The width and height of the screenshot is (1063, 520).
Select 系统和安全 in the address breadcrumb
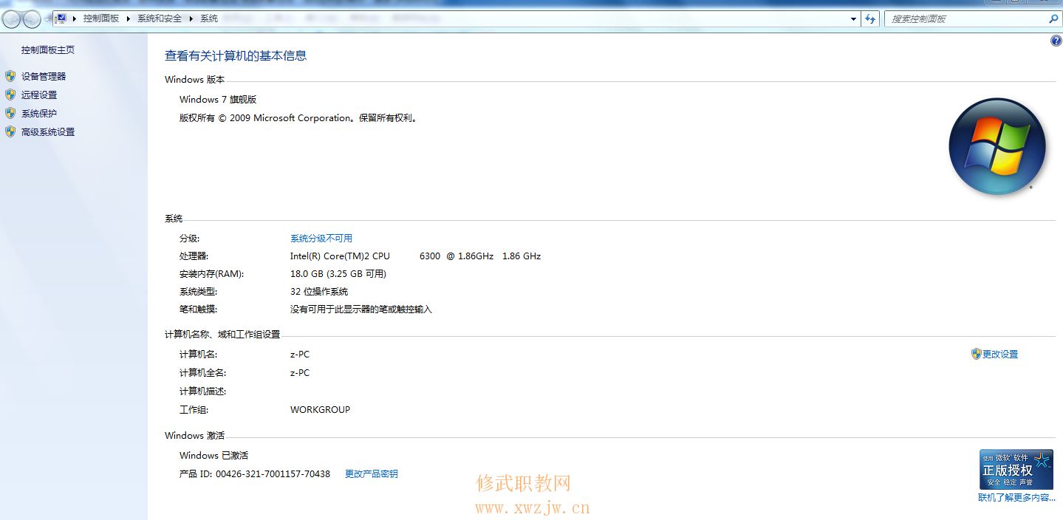160,18
